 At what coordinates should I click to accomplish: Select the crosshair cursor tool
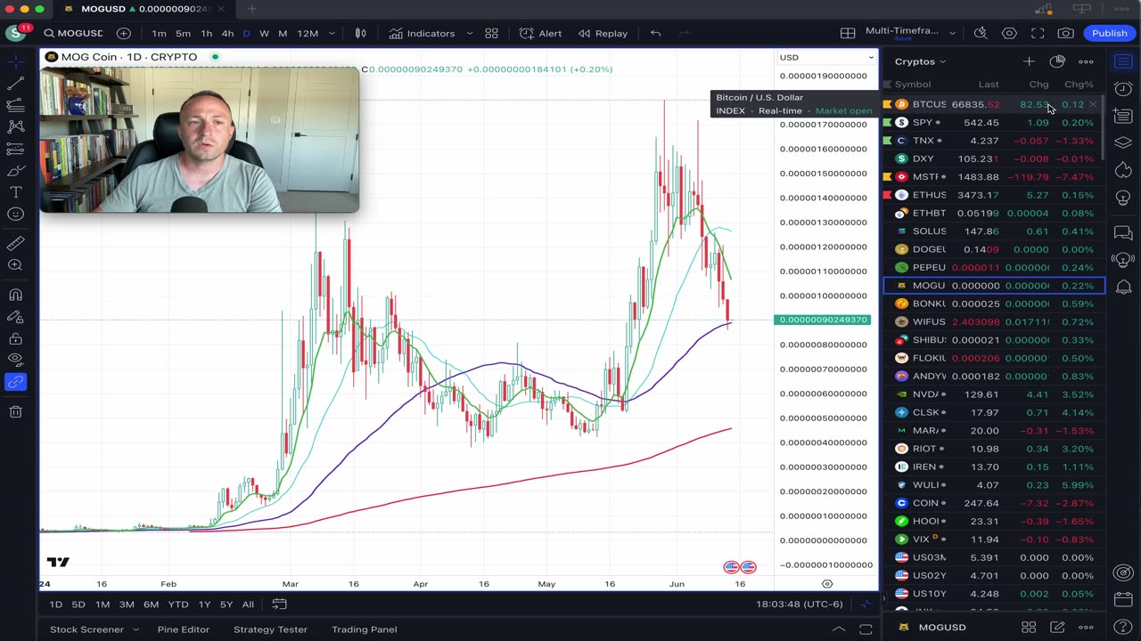pyautogui.click(x=15, y=62)
